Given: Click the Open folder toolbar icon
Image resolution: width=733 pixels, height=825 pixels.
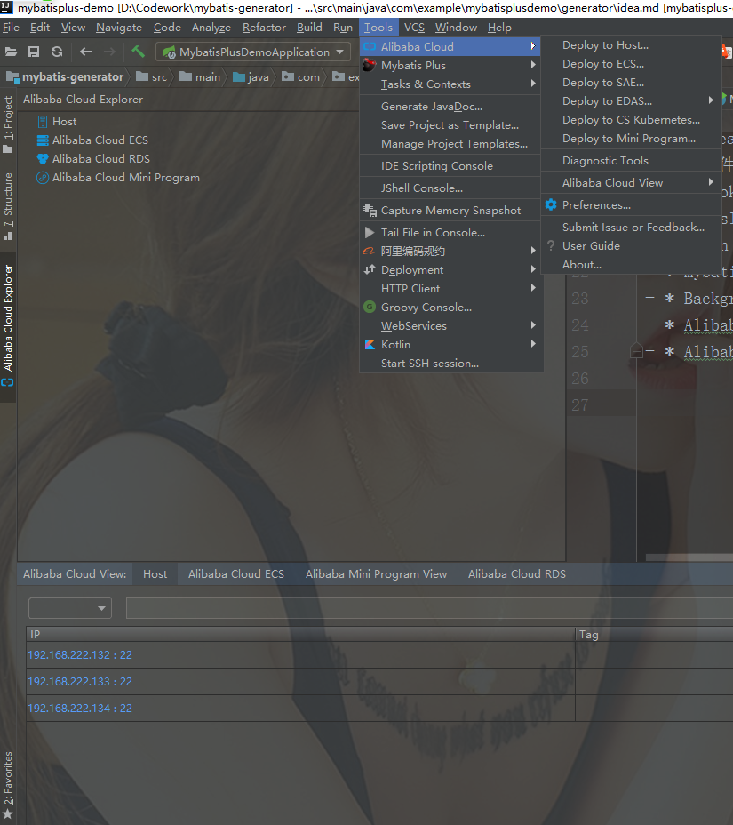Looking at the screenshot, I should click(x=11, y=52).
